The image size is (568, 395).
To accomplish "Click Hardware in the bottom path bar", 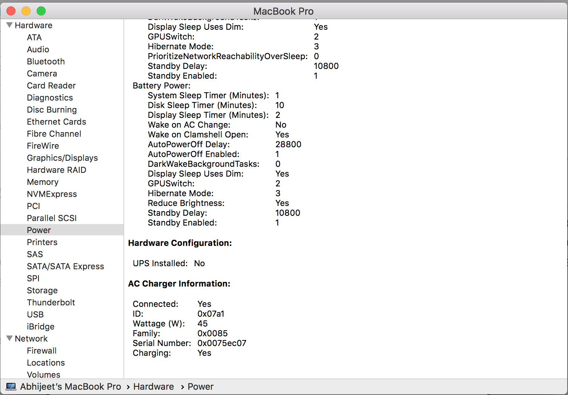I will coord(154,387).
